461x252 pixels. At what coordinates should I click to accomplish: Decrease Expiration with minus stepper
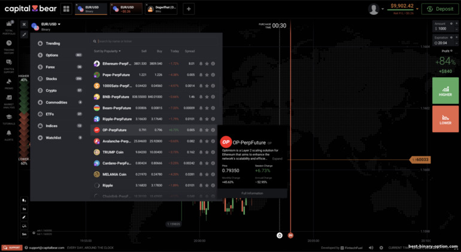[x=457, y=43]
